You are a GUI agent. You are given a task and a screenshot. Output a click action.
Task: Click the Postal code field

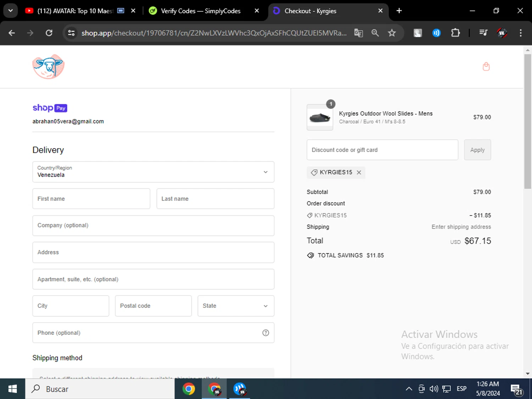[x=153, y=306]
